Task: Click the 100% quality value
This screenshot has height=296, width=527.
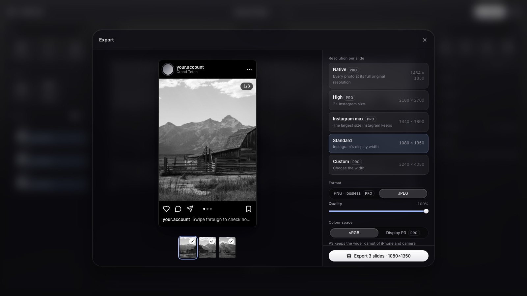Action: tap(423, 204)
